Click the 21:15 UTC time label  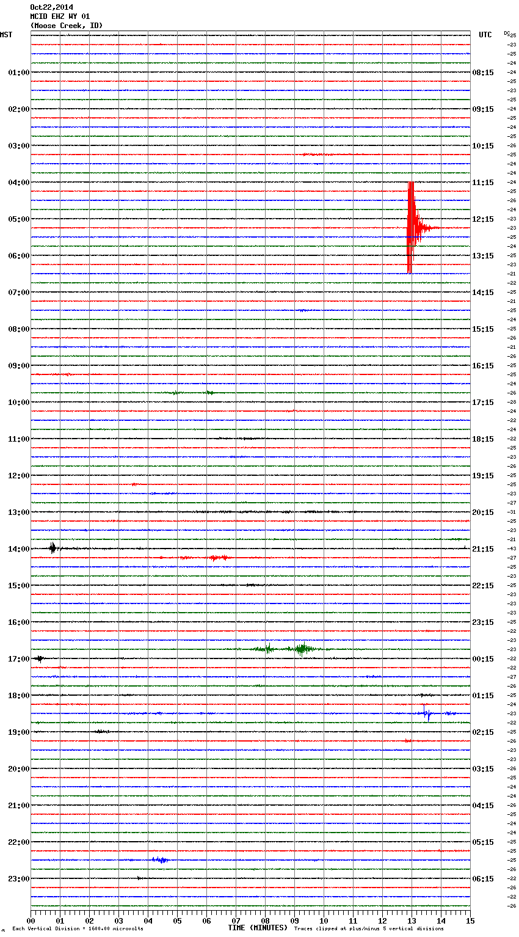click(483, 549)
